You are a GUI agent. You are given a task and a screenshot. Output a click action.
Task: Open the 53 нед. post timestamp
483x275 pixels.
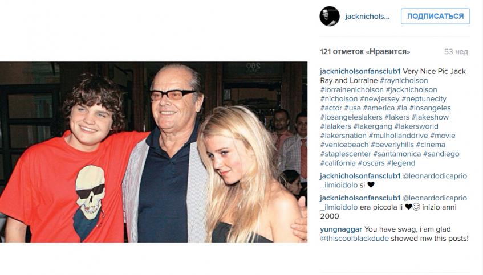pyautogui.click(x=457, y=52)
